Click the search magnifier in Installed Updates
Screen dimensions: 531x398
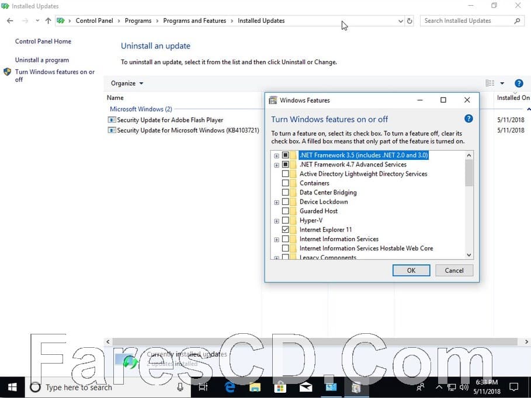point(517,21)
